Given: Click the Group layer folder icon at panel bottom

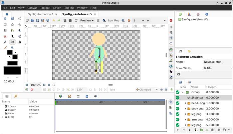Looking at the screenshot, I should [201, 130].
